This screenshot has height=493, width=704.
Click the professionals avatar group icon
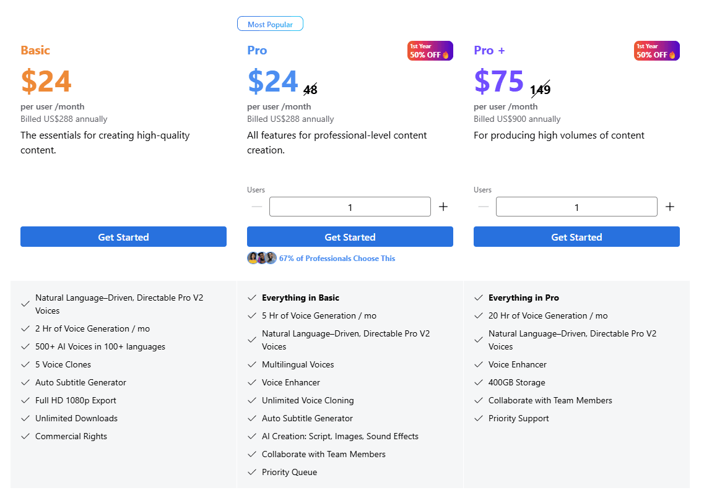(x=261, y=259)
